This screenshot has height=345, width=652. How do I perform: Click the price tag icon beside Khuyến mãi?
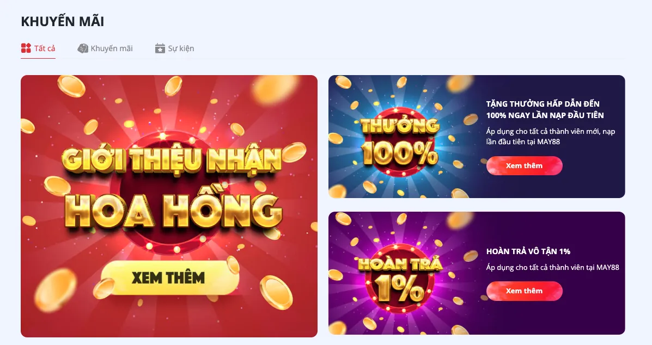pyautogui.click(x=83, y=48)
